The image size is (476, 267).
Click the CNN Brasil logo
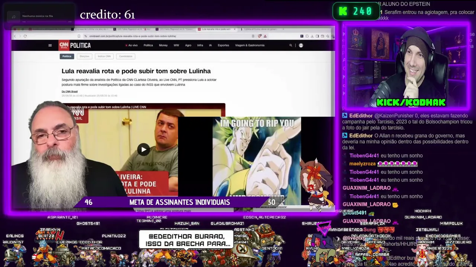point(64,45)
